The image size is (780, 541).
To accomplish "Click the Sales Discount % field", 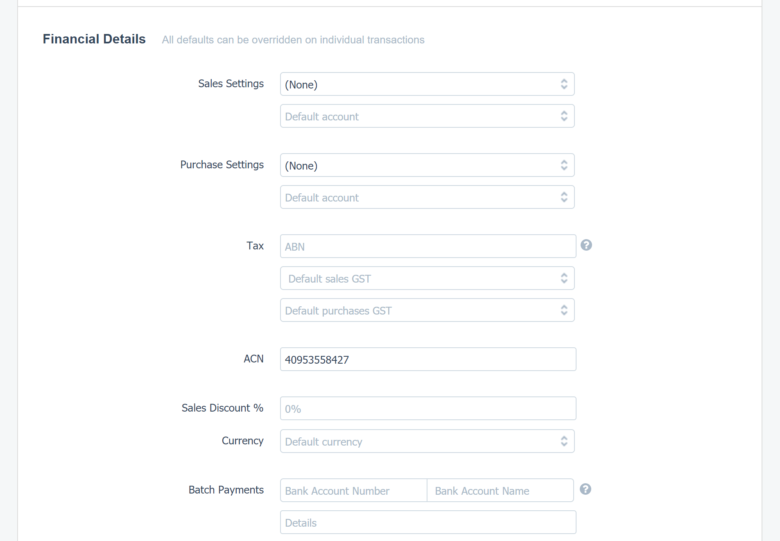I will [428, 408].
